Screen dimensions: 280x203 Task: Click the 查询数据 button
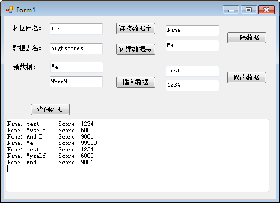click(50, 110)
